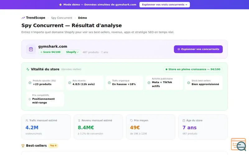Click 'Store en pleine croissance — 94/100' badge
Viewport: 249px width, 155px height.
tap(193, 69)
